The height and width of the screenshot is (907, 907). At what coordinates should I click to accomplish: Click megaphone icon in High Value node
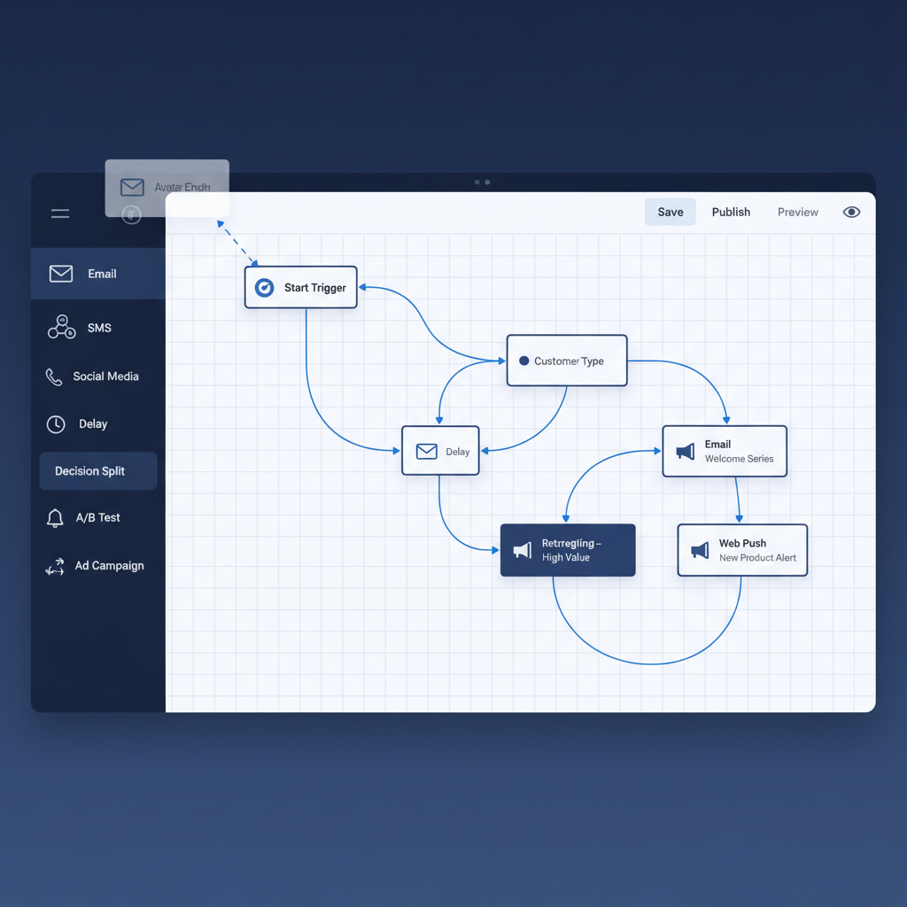click(523, 550)
